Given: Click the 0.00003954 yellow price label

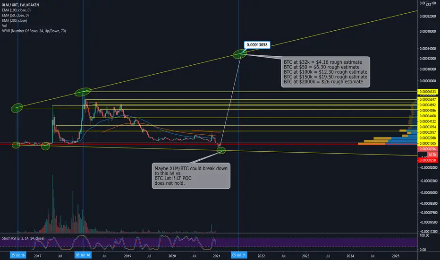Looking at the screenshot, I should (x=428, y=127).
